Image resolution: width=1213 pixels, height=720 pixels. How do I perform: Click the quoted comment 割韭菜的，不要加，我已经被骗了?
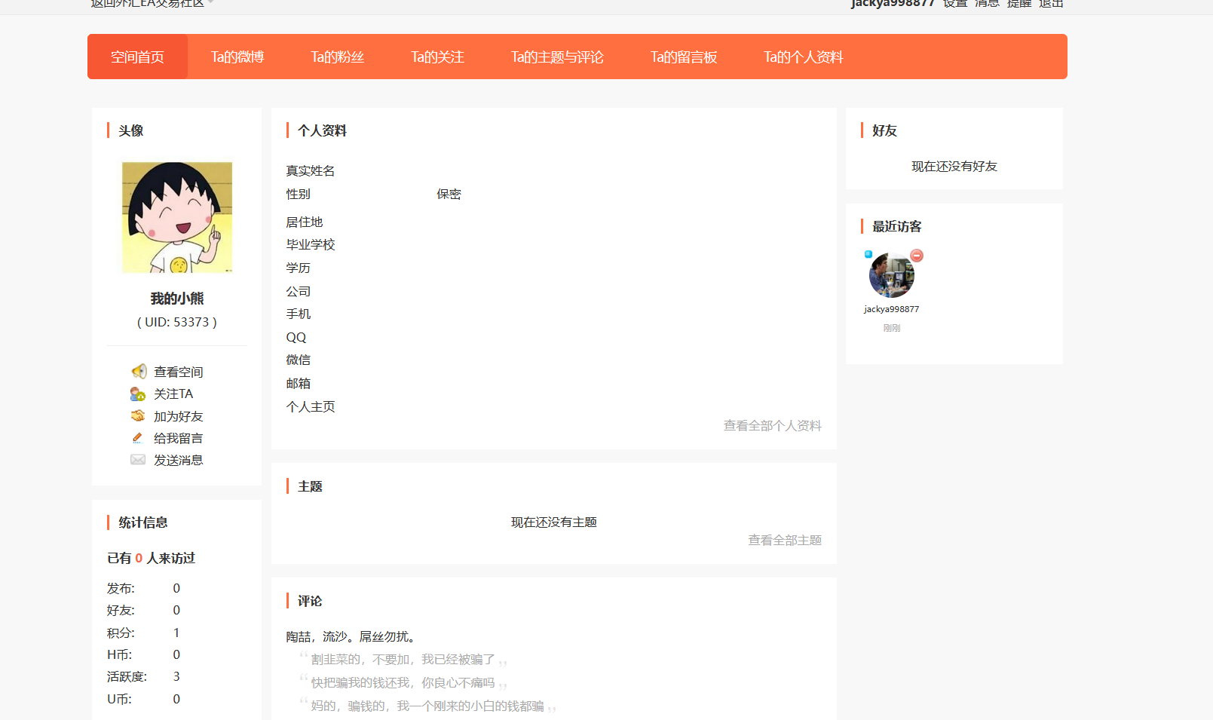click(x=403, y=660)
